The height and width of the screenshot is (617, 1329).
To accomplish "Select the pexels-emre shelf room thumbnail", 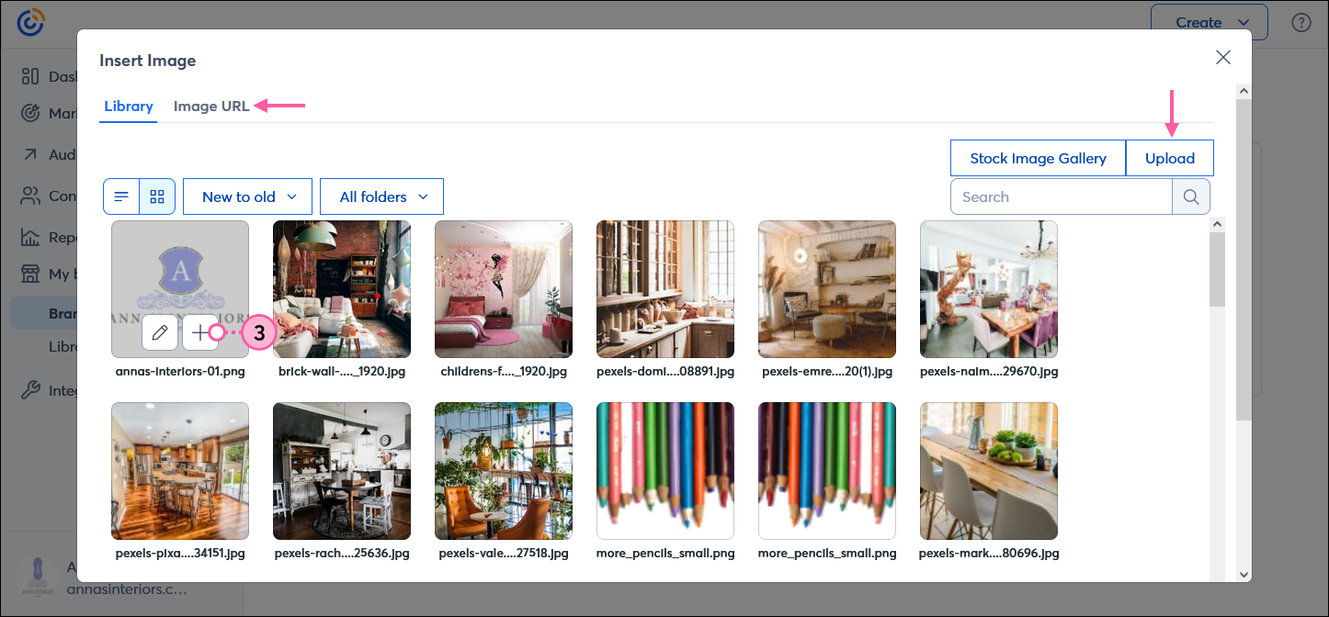I will [x=827, y=288].
